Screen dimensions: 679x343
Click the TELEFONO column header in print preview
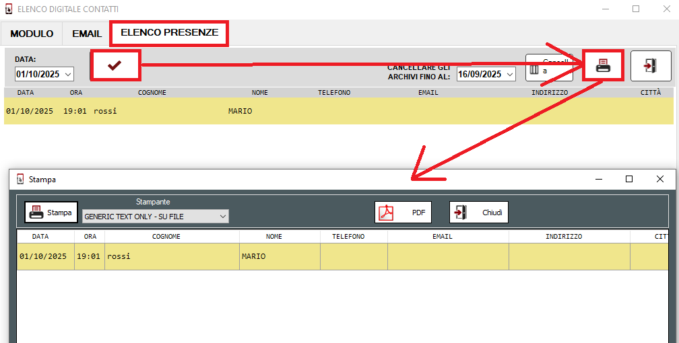click(348, 237)
